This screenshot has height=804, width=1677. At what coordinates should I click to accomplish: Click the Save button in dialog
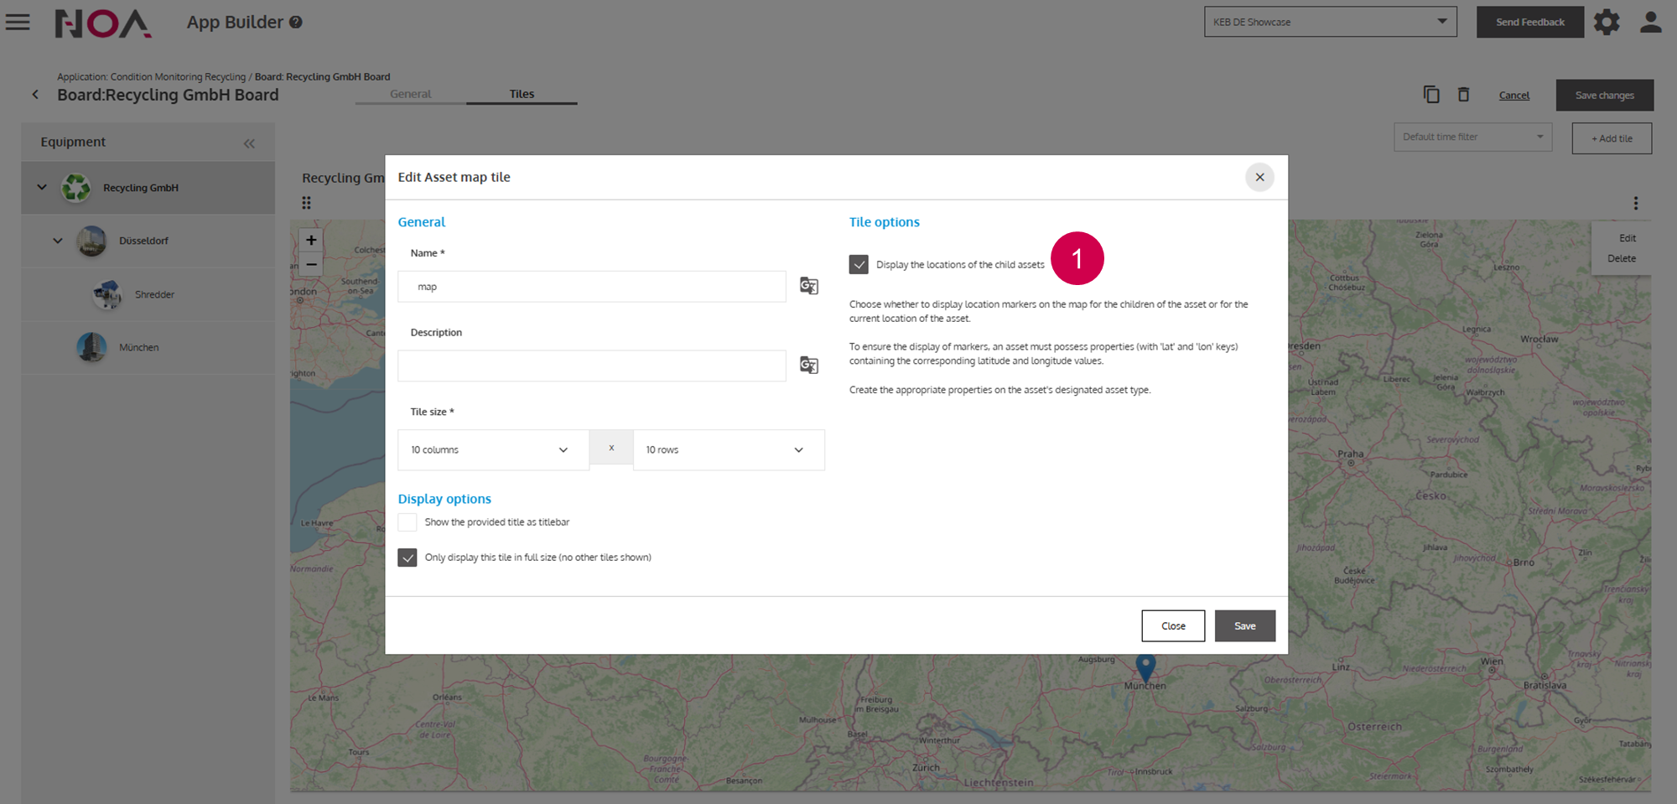pos(1244,626)
